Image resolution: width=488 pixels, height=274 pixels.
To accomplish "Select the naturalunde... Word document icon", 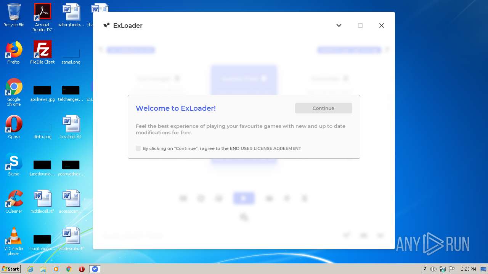I will click(x=71, y=15).
